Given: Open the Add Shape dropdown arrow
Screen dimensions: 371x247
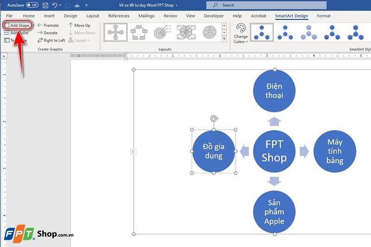Looking at the screenshot, I should [33, 25].
